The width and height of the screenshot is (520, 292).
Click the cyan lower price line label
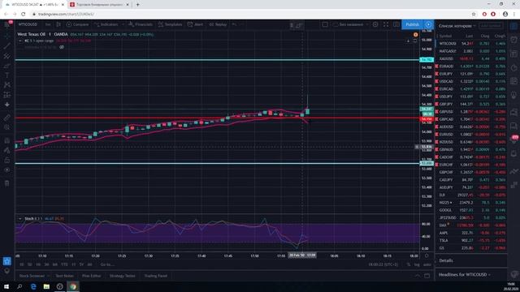click(427, 163)
